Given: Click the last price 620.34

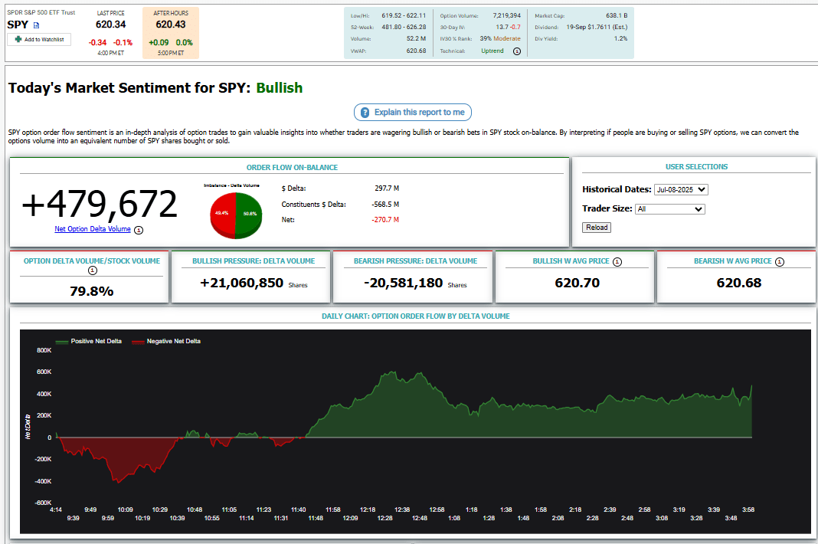Looking at the screenshot, I should [x=110, y=25].
